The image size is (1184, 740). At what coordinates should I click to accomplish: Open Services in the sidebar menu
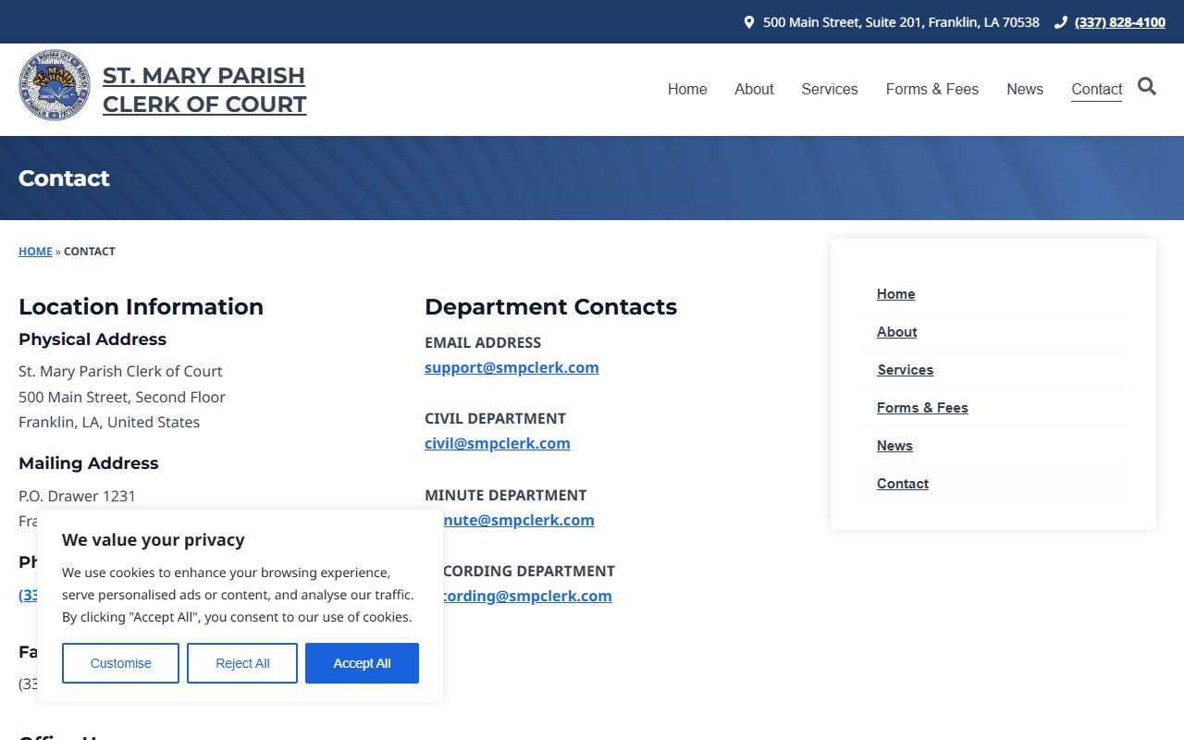(905, 370)
